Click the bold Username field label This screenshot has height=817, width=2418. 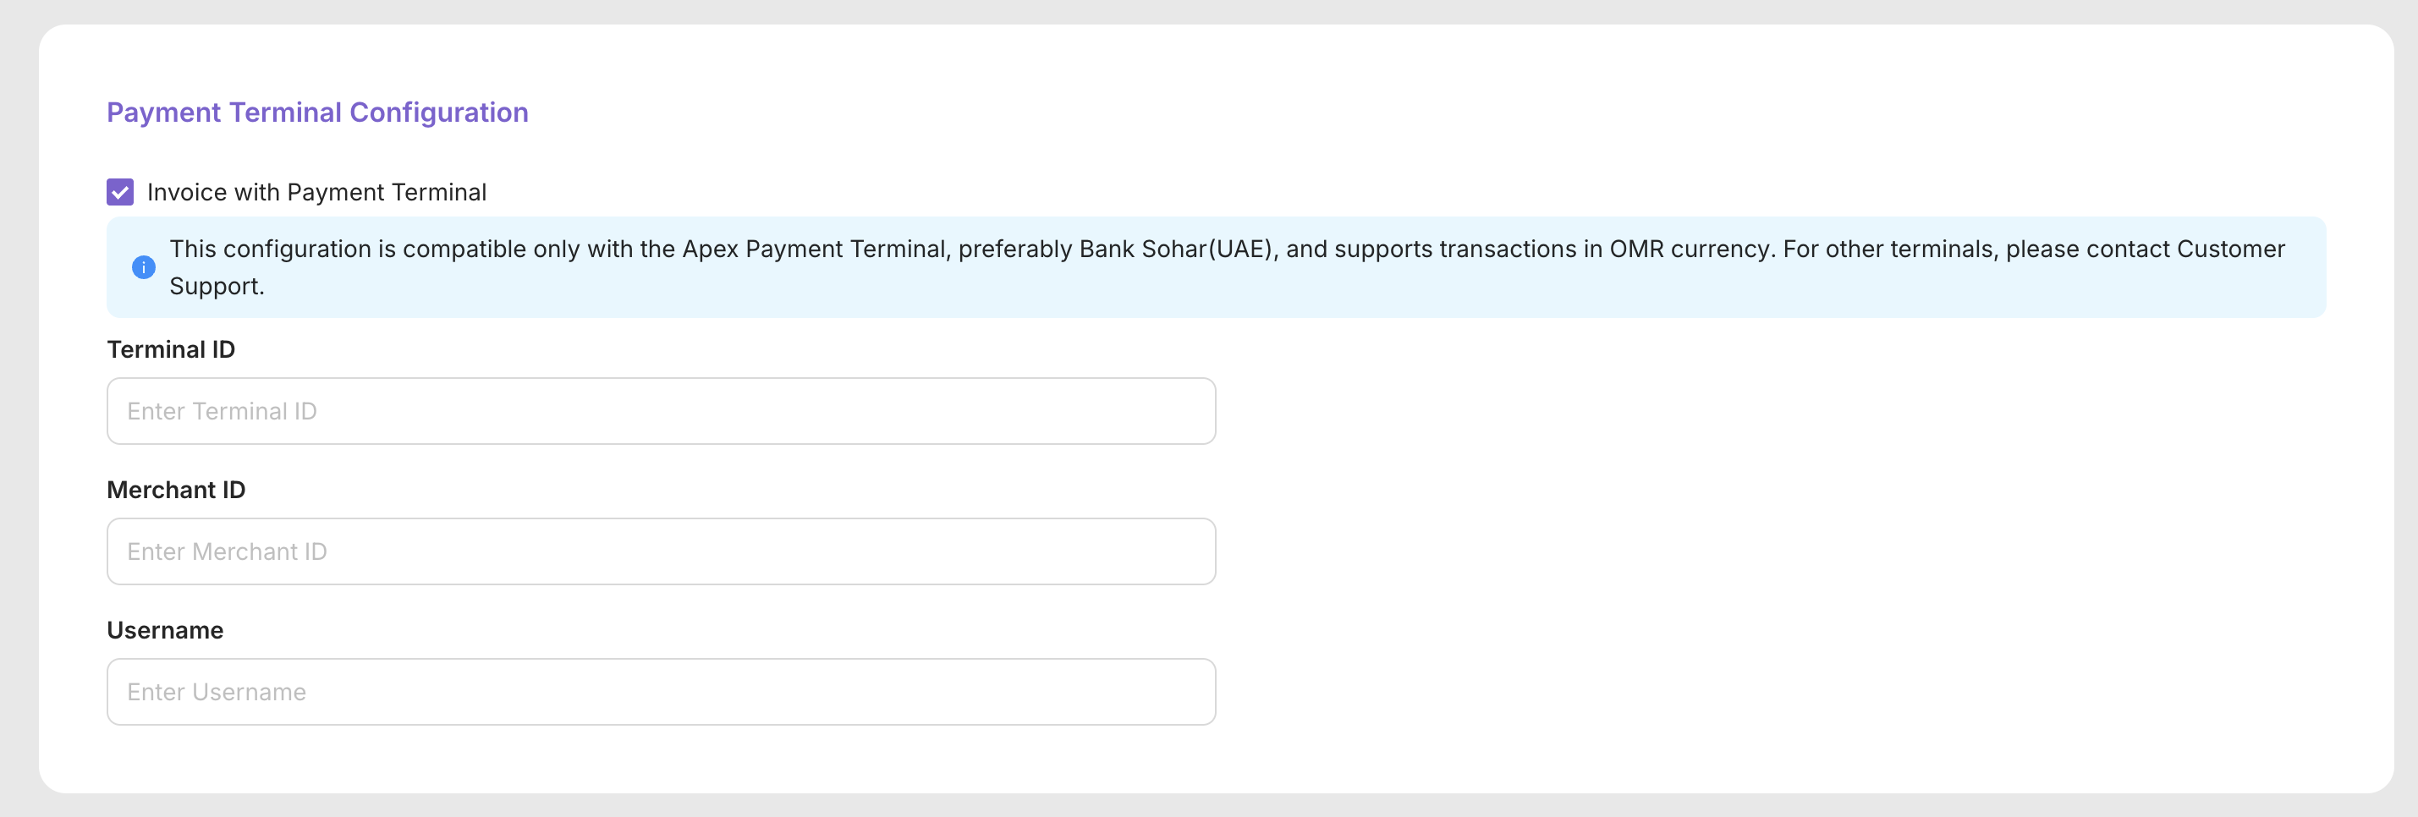[x=165, y=630]
